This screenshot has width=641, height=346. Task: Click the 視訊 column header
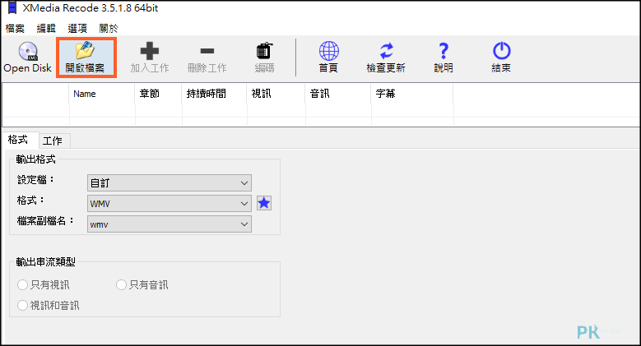pyautogui.click(x=276, y=94)
